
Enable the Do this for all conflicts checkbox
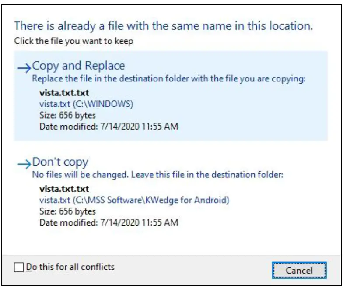point(18,268)
